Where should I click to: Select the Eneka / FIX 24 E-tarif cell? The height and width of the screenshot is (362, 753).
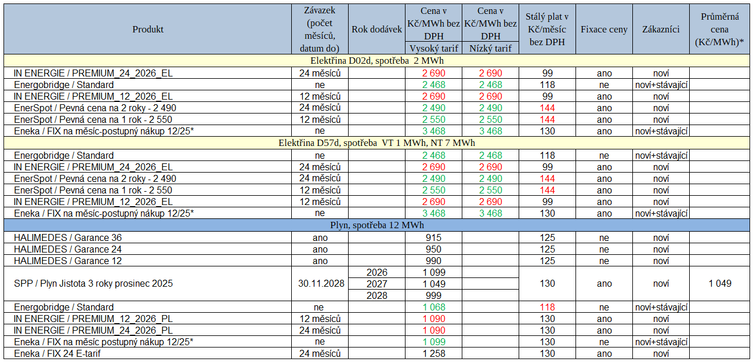(x=61, y=353)
